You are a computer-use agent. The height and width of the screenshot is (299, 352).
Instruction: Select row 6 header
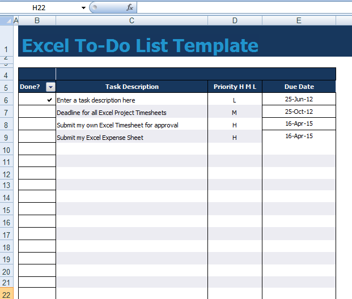(6, 100)
